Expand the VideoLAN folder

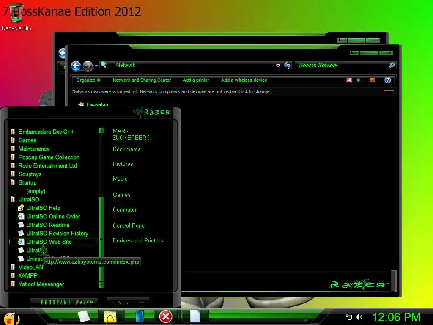point(30,267)
